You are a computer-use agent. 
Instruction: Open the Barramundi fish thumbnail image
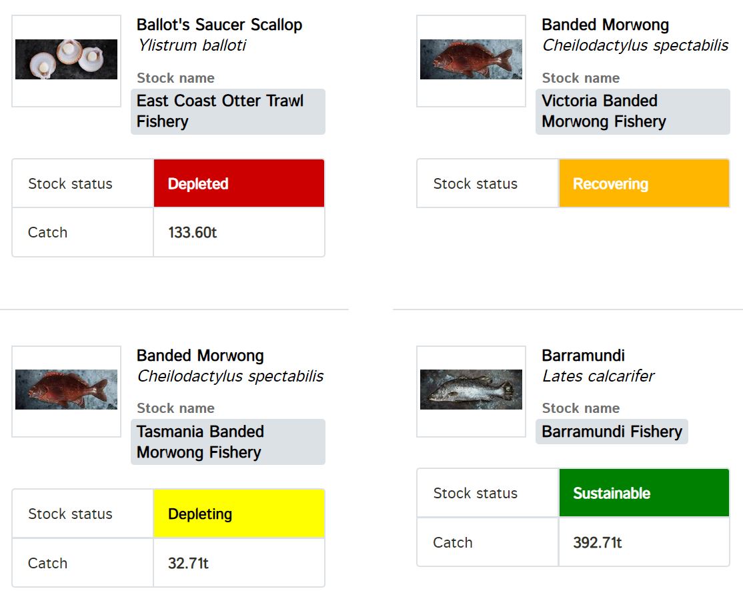tap(471, 390)
